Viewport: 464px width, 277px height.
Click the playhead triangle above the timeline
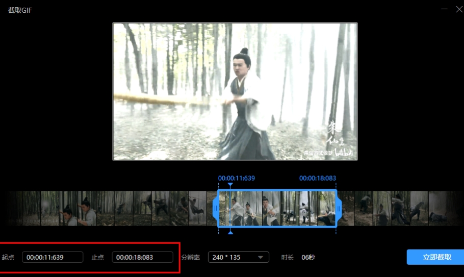(230, 185)
